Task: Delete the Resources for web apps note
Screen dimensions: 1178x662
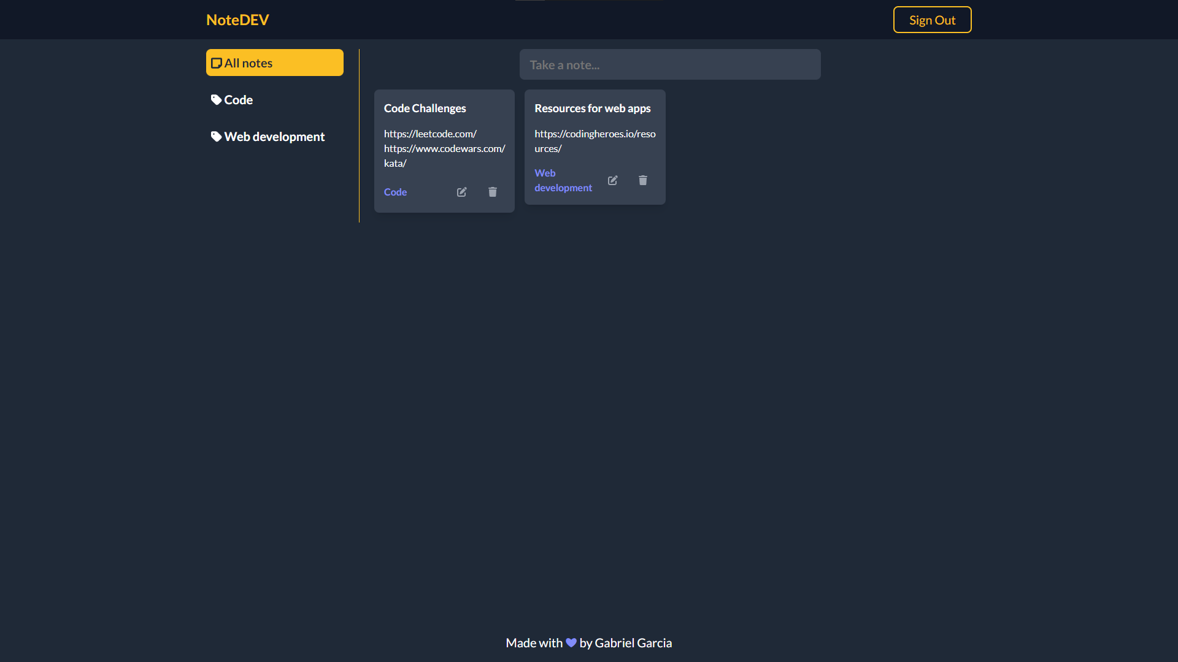Action: [x=642, y=180]
